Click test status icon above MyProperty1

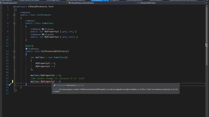tap(43, 29)
